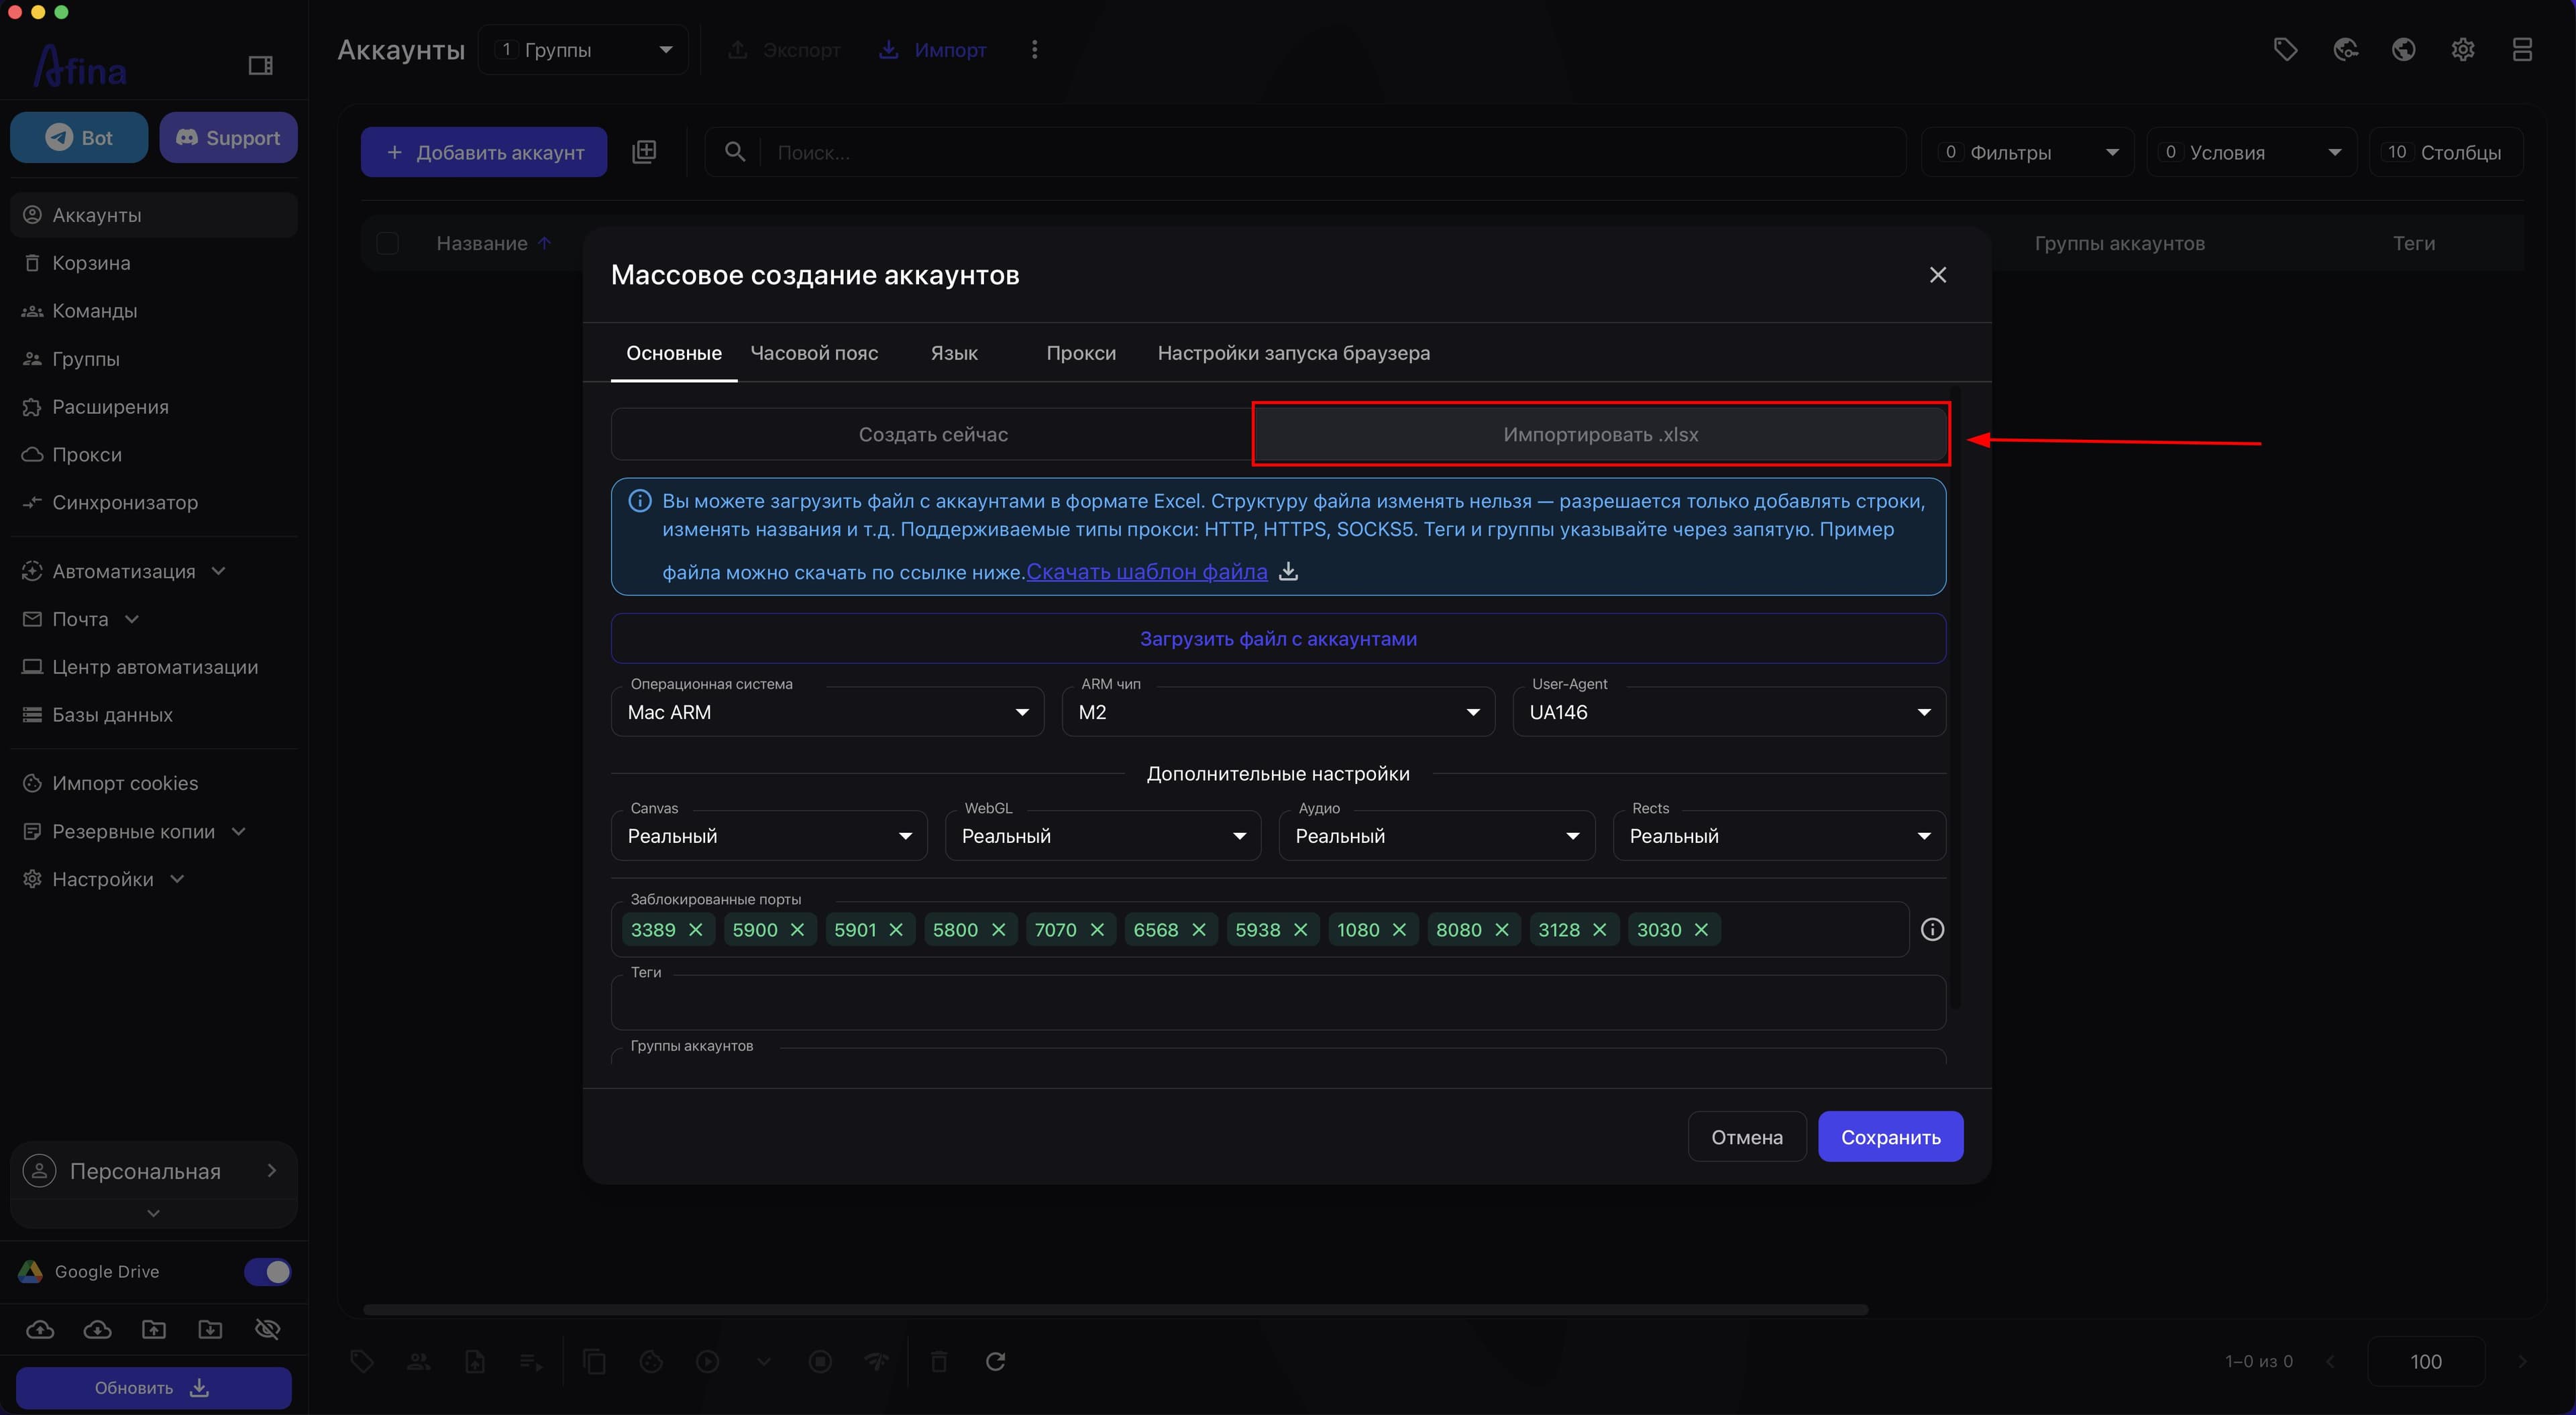Switch to the Язык tab
Screen dimensions: 2576x1415
click(954, 353)
